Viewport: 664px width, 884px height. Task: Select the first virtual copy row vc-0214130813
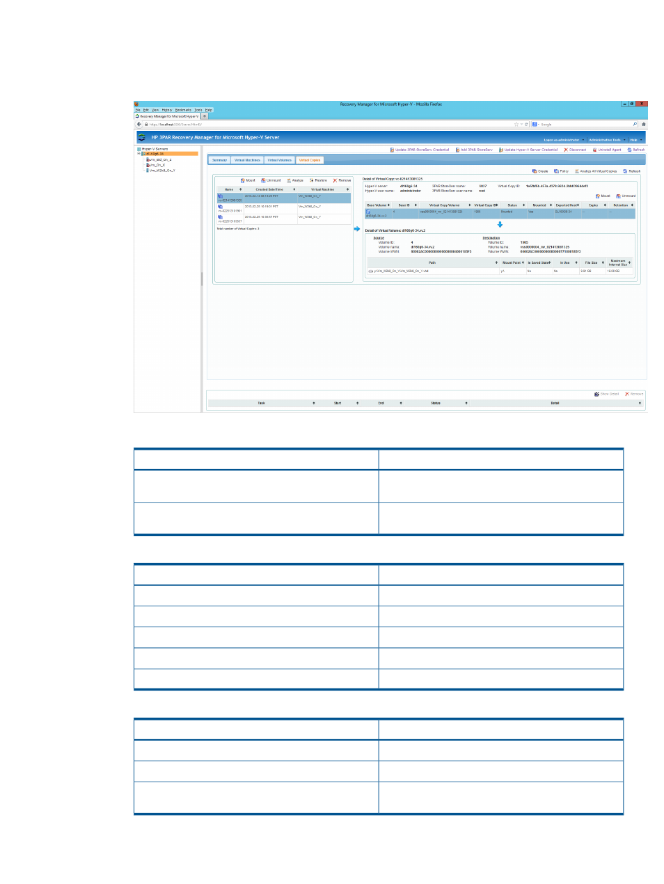[283, 198]
